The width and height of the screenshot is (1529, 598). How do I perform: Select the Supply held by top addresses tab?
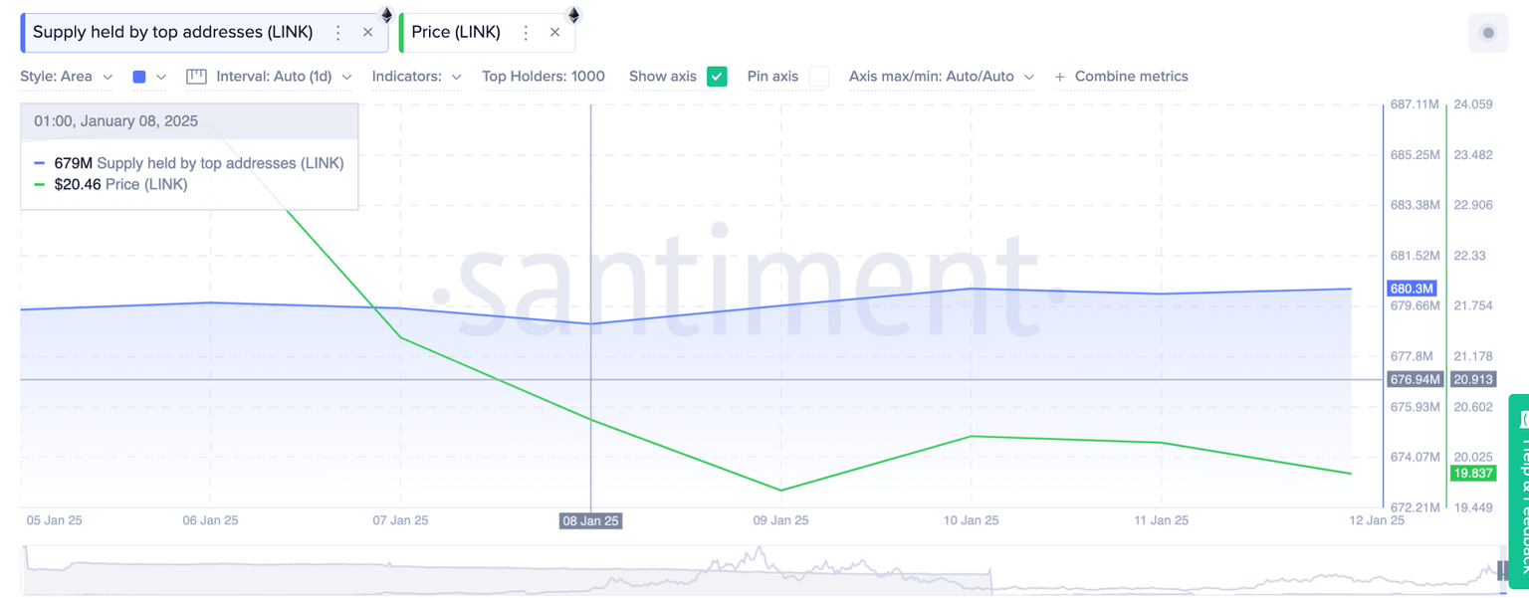tap(173, 33)
